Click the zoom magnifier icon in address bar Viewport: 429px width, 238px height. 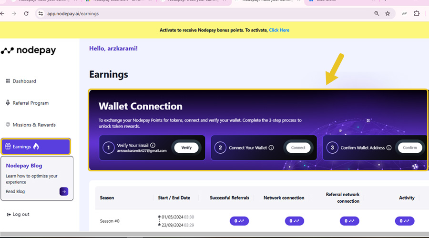[x=377, y=13]
